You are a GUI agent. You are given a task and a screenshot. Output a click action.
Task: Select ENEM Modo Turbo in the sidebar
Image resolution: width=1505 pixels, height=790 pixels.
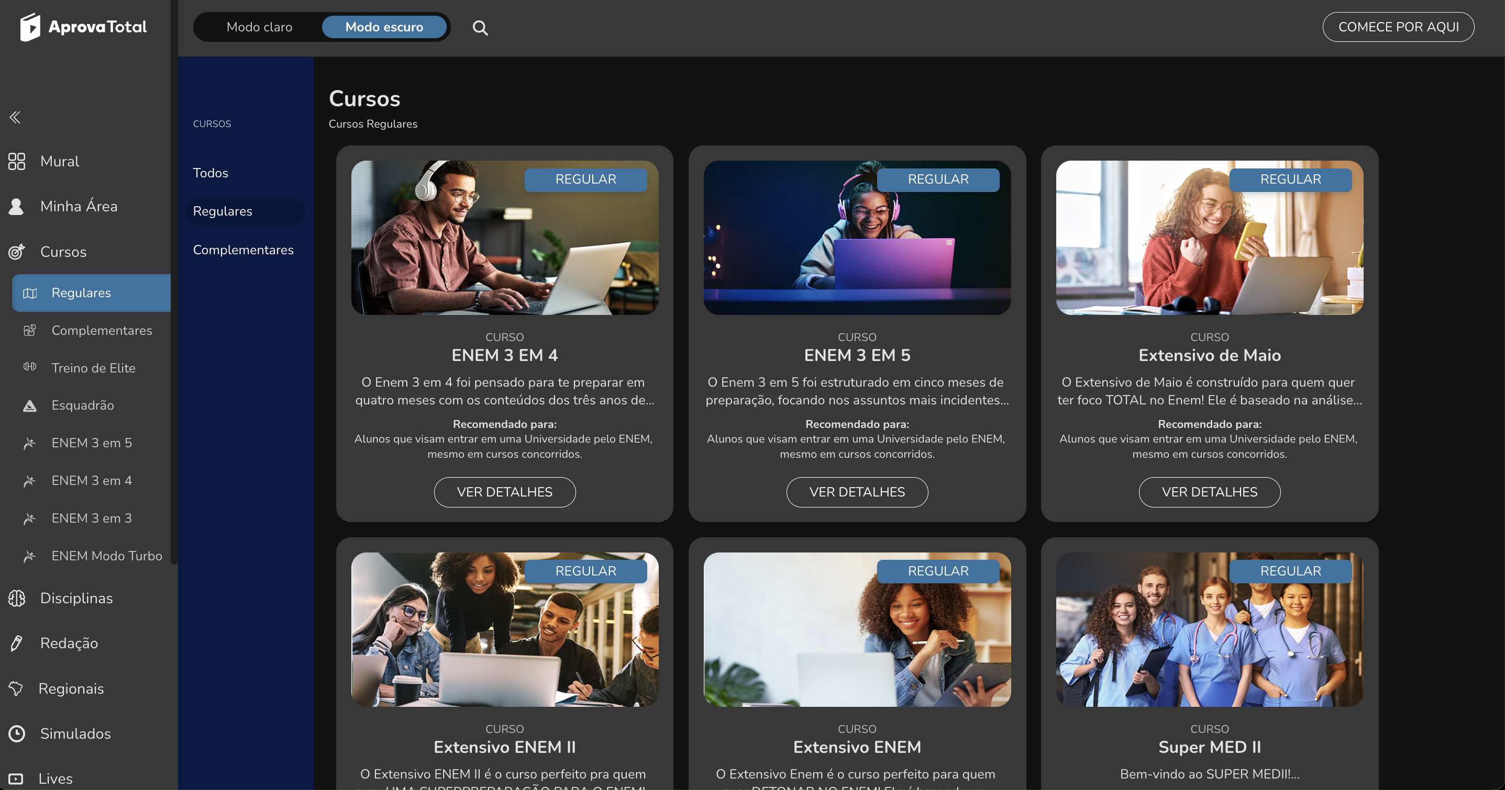(x=106, y=556)
